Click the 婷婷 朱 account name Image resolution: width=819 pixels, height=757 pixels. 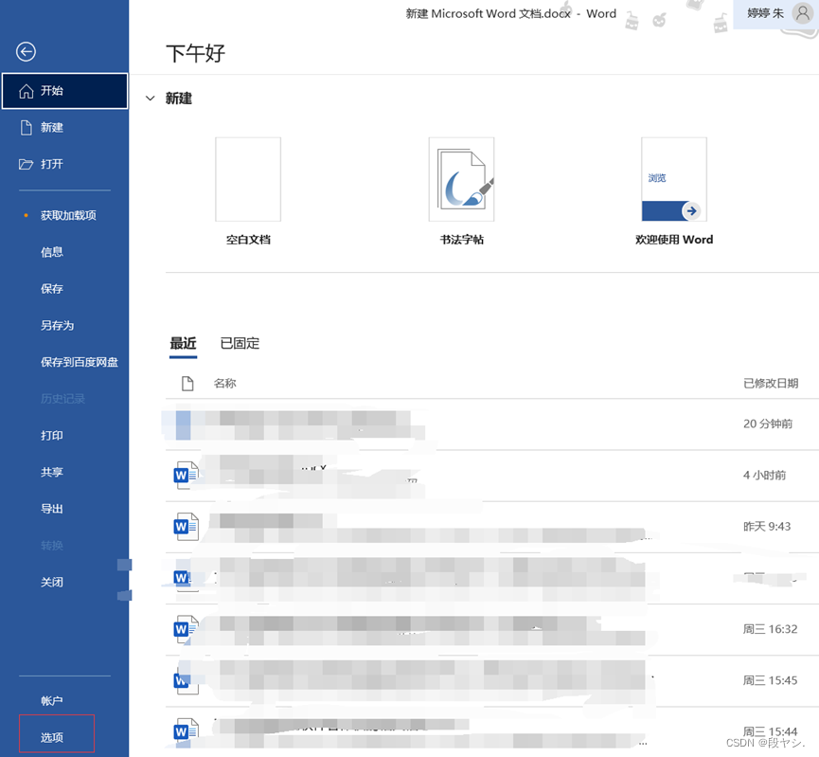[x=765, y=13]
